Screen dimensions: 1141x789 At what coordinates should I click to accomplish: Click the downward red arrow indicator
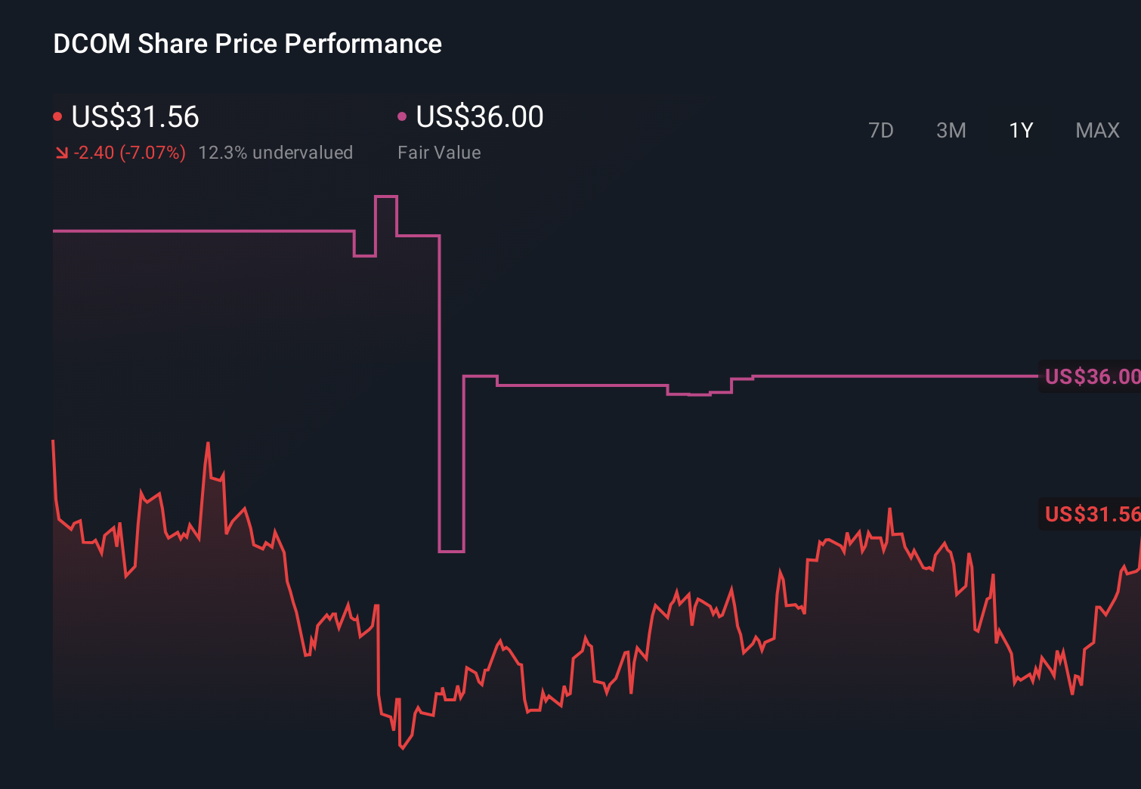click(62, 153)
